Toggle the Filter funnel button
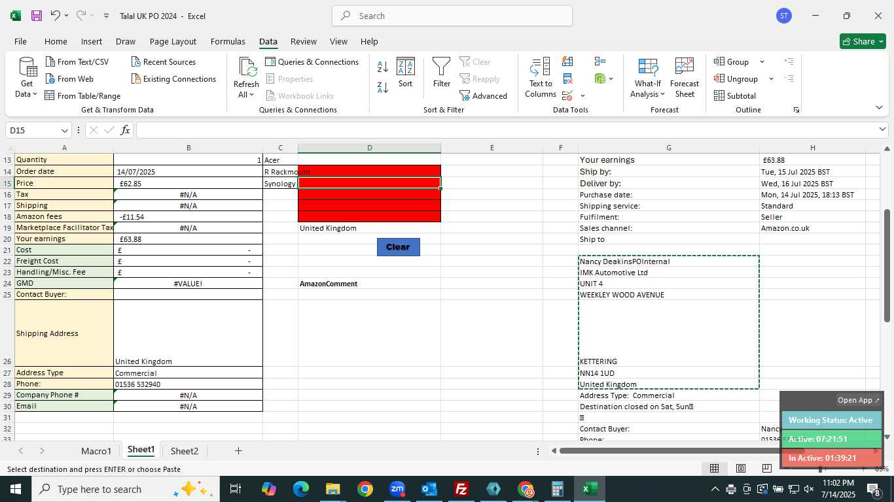This screenshot has height=502, width=894. point(442,73)
